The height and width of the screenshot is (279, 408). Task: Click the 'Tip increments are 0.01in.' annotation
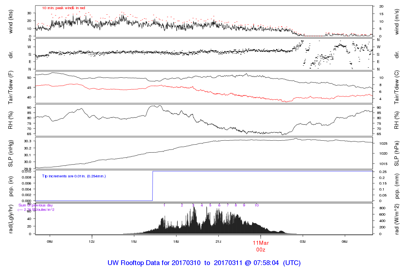64,176
